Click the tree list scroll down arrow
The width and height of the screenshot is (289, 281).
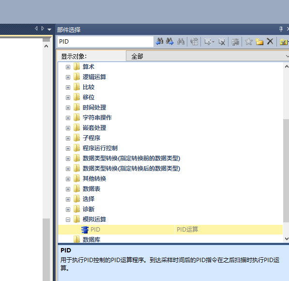[x=287, y=239]
